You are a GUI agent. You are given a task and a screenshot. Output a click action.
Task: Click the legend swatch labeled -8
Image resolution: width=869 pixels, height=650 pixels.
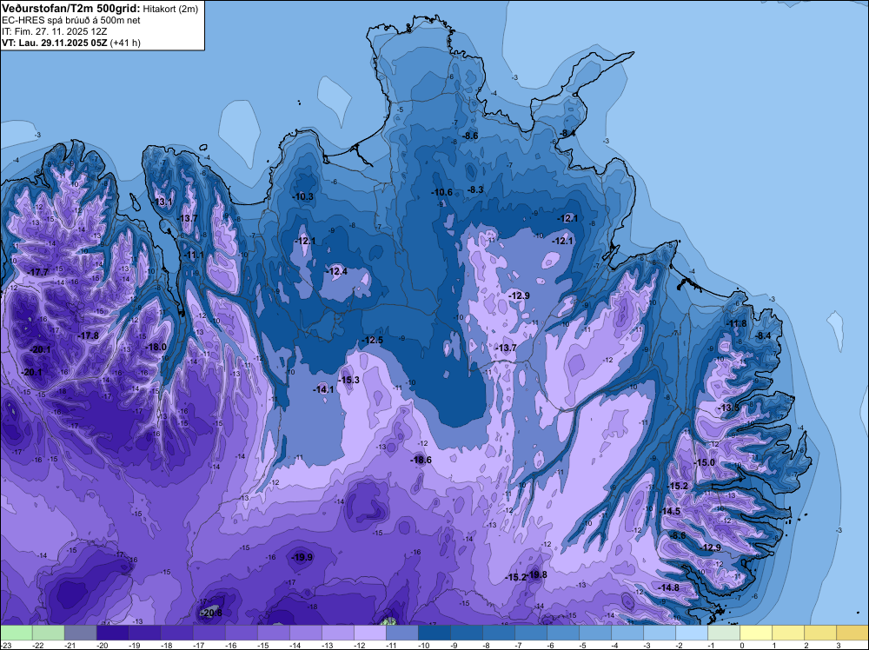click(x=498, y=633)
